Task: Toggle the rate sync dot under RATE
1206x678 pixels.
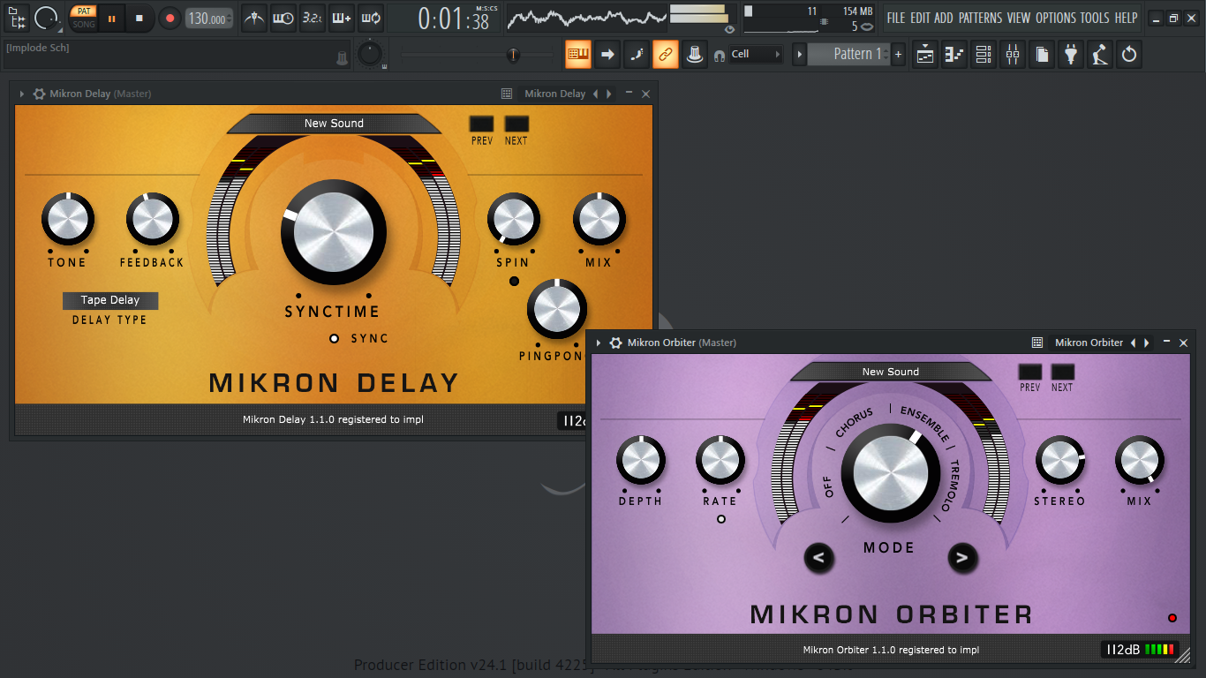Action: pyautogui.click(x=721, y=519)
